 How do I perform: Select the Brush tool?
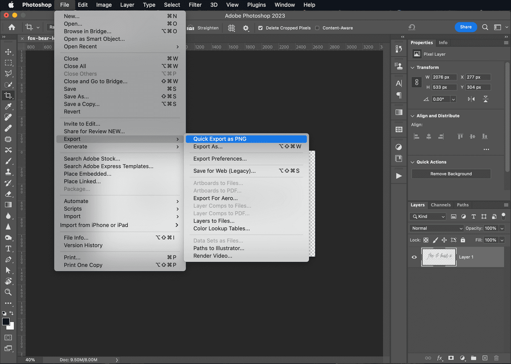pos(8,161)
